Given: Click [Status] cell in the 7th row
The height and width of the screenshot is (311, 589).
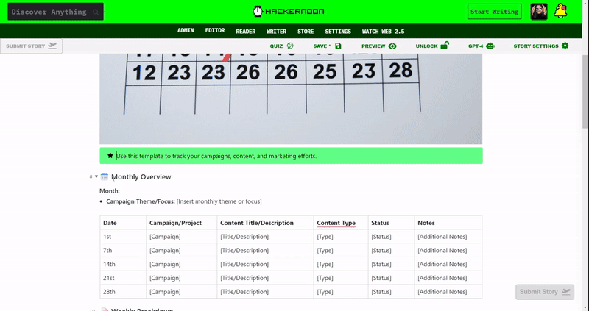Looking at the screenshot, I should tap(391, 250).
